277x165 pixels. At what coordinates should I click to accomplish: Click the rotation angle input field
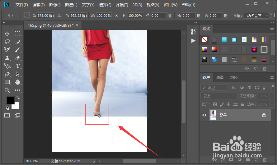tap(158, 16)
